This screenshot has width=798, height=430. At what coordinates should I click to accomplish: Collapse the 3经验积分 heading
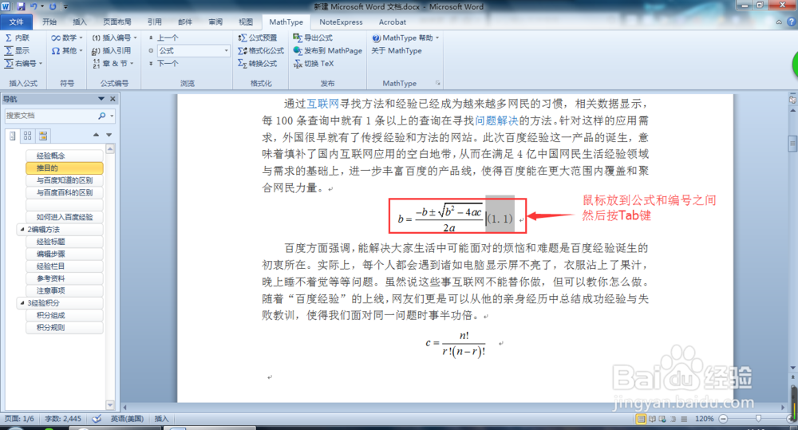tap(22, 303)
